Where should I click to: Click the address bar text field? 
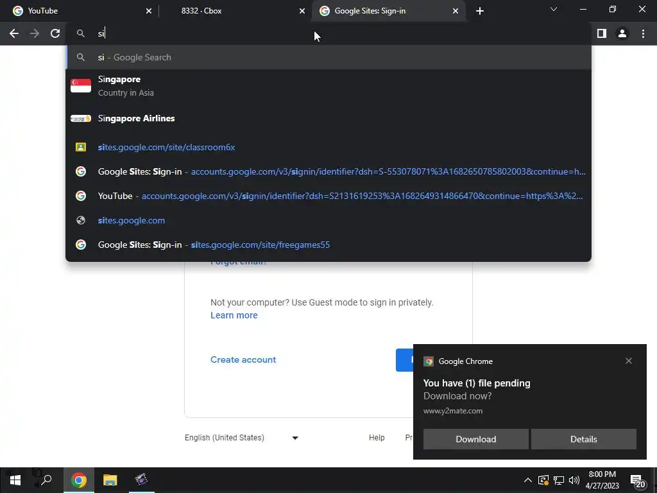(329, 33)
